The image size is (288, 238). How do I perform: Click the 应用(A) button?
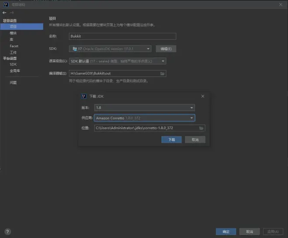pos(273,231)
